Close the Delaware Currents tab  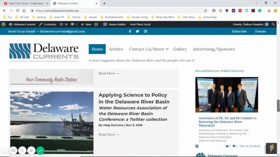[x=96, y=3]
